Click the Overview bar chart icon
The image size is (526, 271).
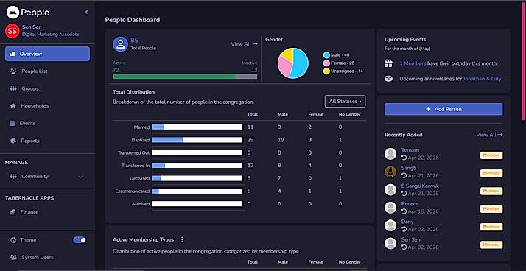(x=13, y=54)
